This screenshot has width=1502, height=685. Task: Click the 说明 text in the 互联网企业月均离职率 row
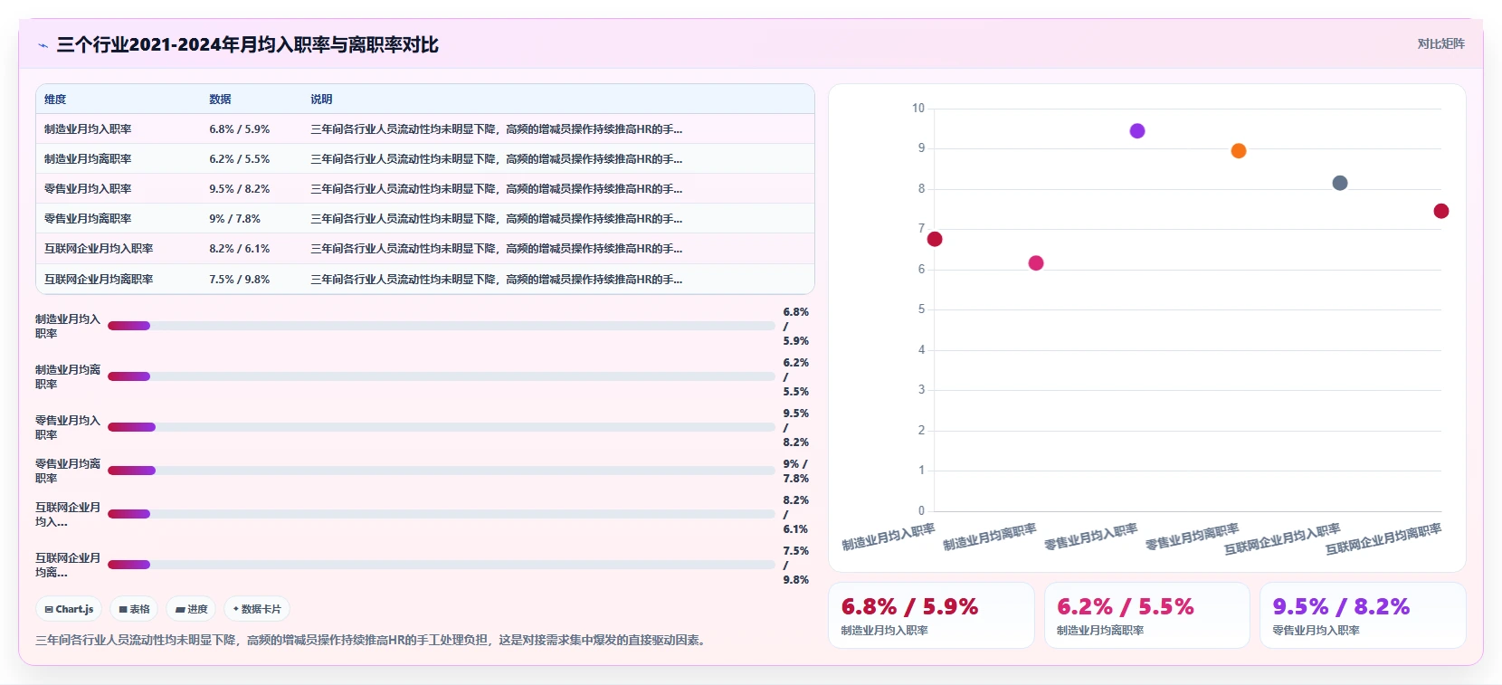pyautogui.click(x=496, y=279)
